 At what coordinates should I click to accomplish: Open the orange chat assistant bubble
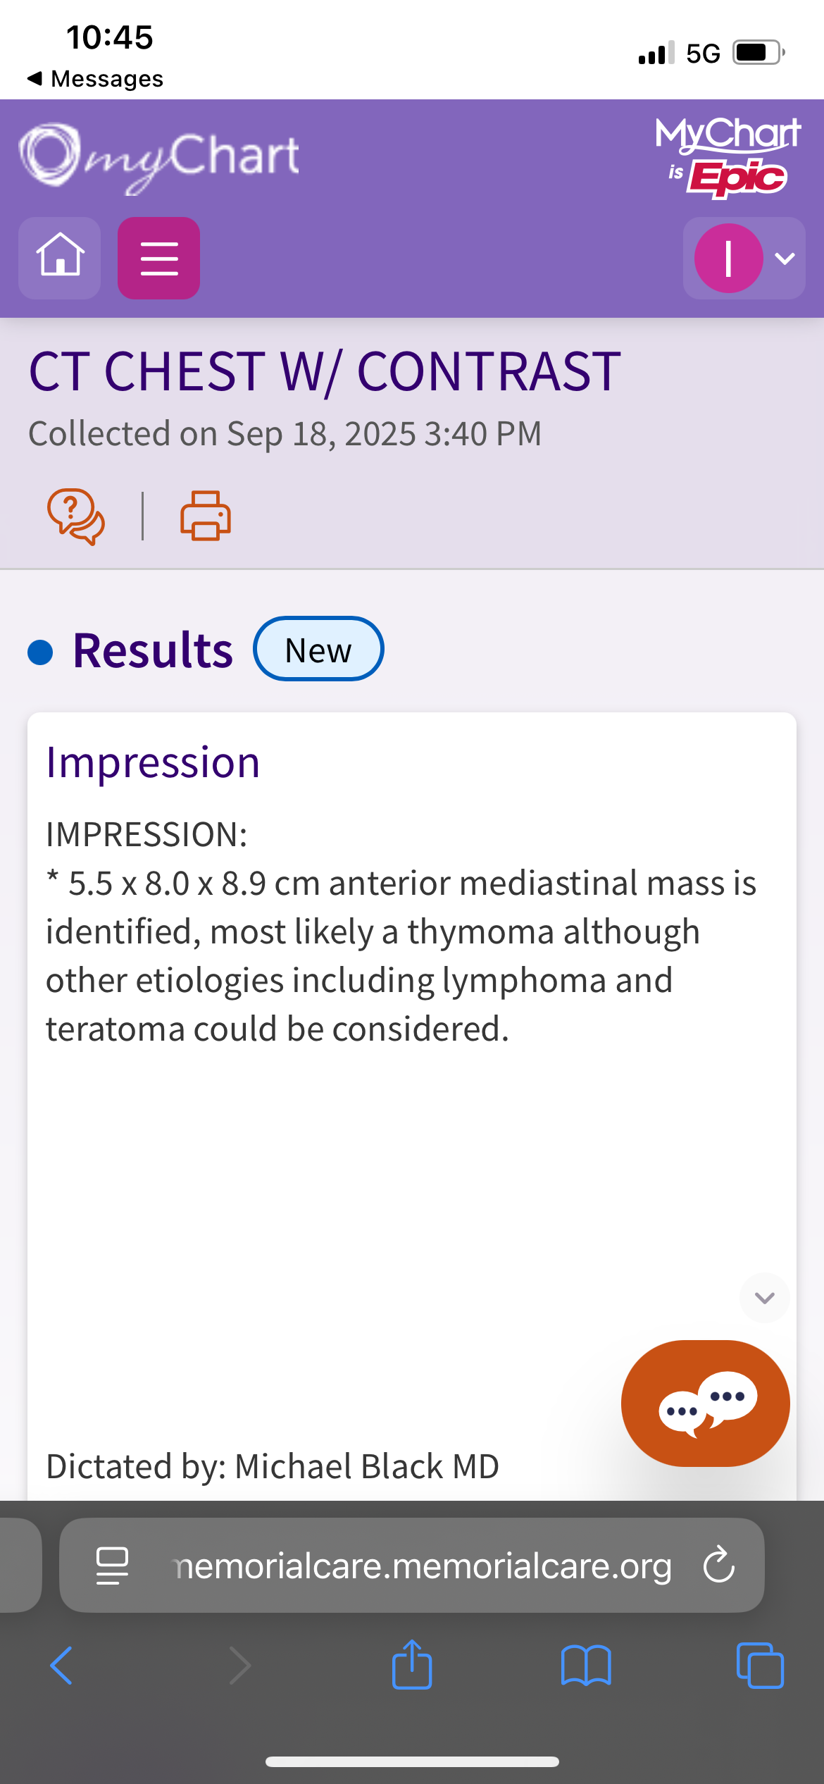pos(705,1404)
